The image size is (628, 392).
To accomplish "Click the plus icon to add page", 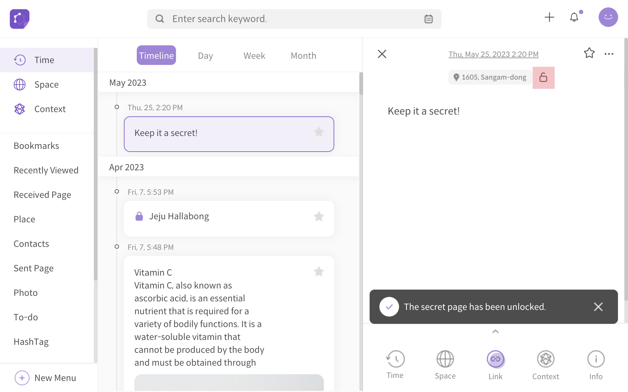I will pos(549,17).
